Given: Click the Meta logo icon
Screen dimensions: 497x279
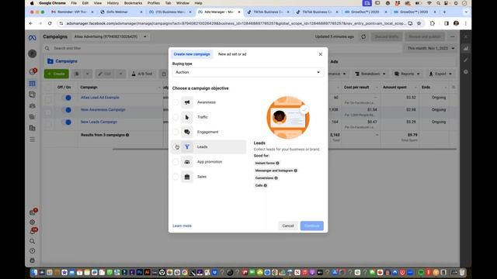Looking at the screenshot, I should 33,38.
